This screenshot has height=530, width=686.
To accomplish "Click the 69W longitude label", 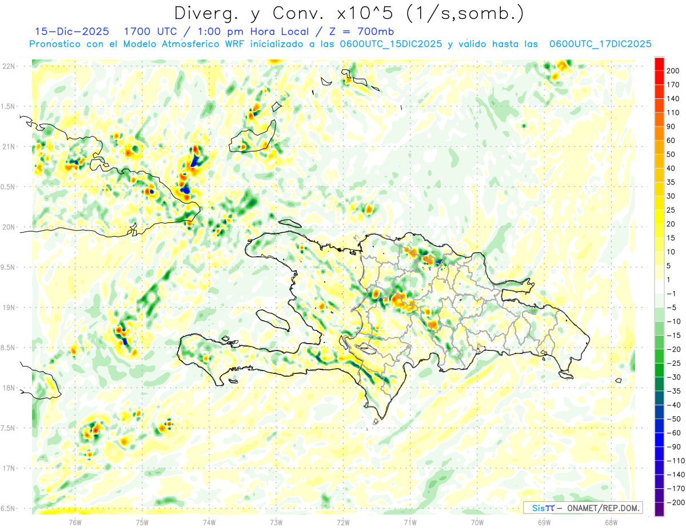I will [x=544, y=523].
